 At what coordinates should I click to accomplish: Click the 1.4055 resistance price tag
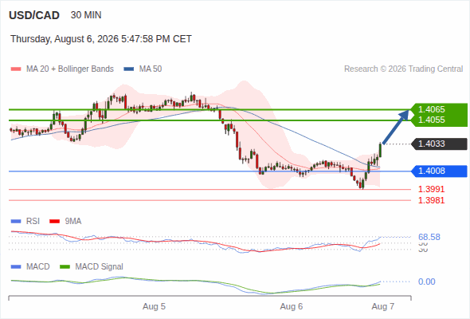tap(439, 120)
